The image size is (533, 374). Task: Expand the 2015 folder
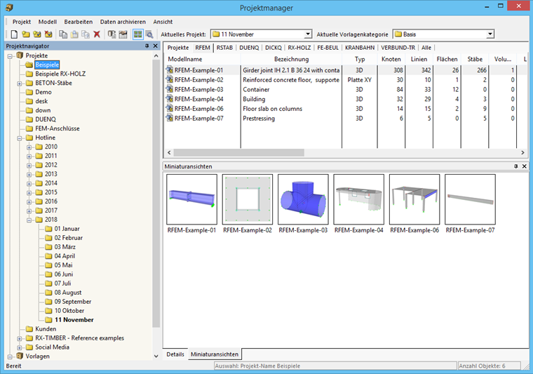[x=29, y=193]
